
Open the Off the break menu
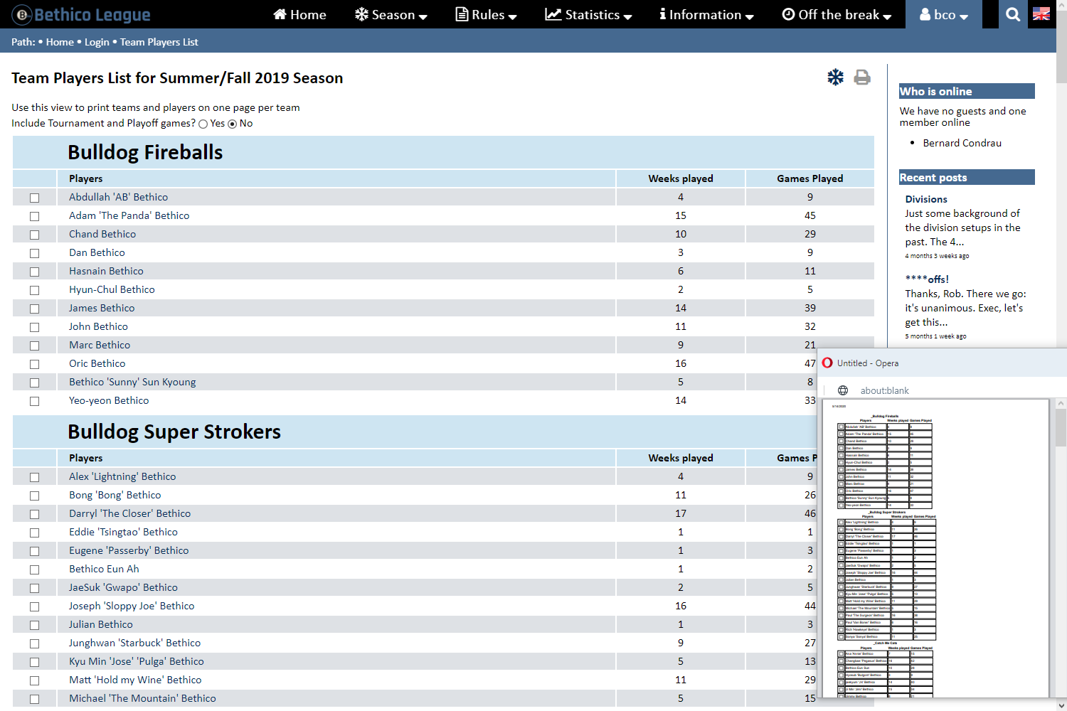click(x=837, y=14)
